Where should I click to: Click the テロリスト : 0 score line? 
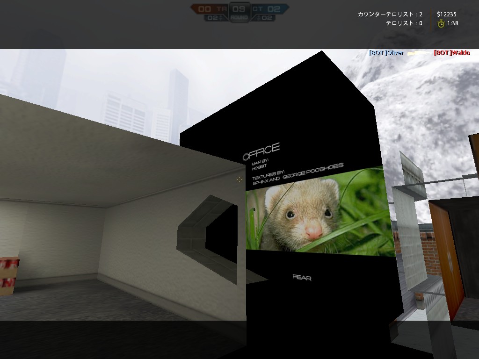coord(404,23)
